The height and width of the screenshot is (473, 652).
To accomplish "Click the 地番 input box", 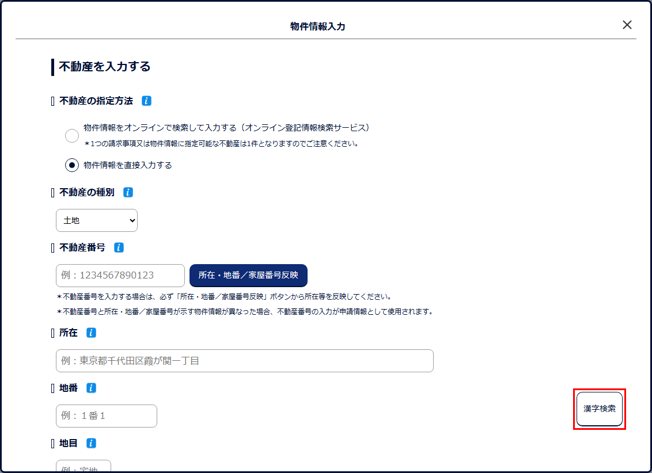I will (107, 416).
